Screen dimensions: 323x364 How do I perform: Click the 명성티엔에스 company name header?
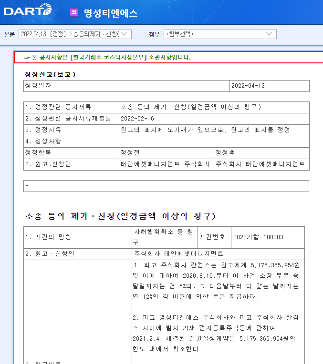point(111,13)
